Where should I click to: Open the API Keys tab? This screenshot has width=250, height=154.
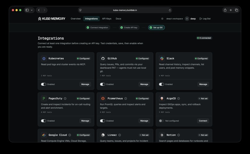pos(107,19)
